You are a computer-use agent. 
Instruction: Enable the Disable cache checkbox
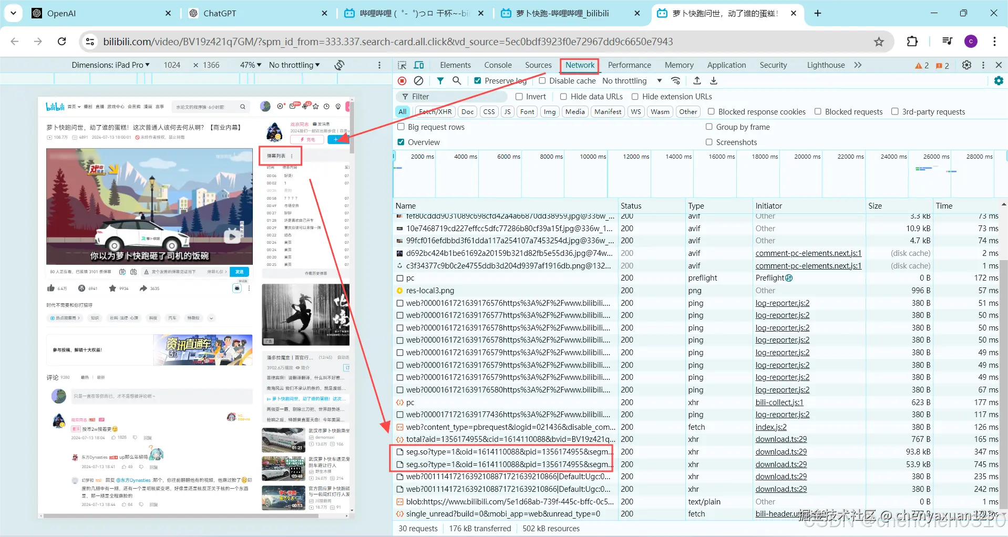(542, 81)
